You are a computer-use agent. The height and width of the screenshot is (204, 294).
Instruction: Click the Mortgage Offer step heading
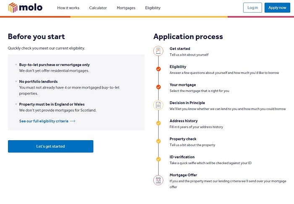tap(183, 175)
